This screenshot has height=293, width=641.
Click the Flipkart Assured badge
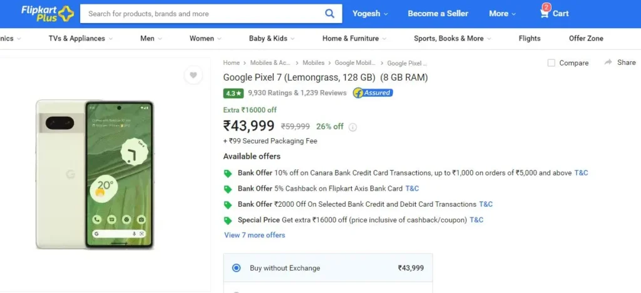(373, 93)
